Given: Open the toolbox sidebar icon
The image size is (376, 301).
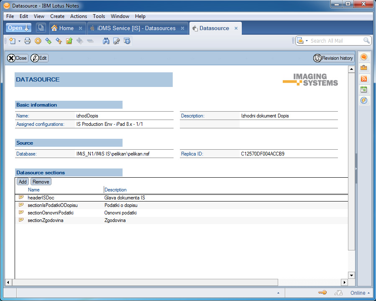Looking at the screenshot, I should coord(364,68).
